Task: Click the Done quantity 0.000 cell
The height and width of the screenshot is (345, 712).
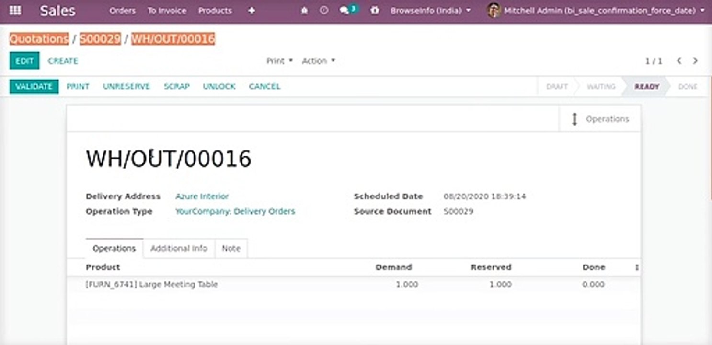Action: (593, 285)
